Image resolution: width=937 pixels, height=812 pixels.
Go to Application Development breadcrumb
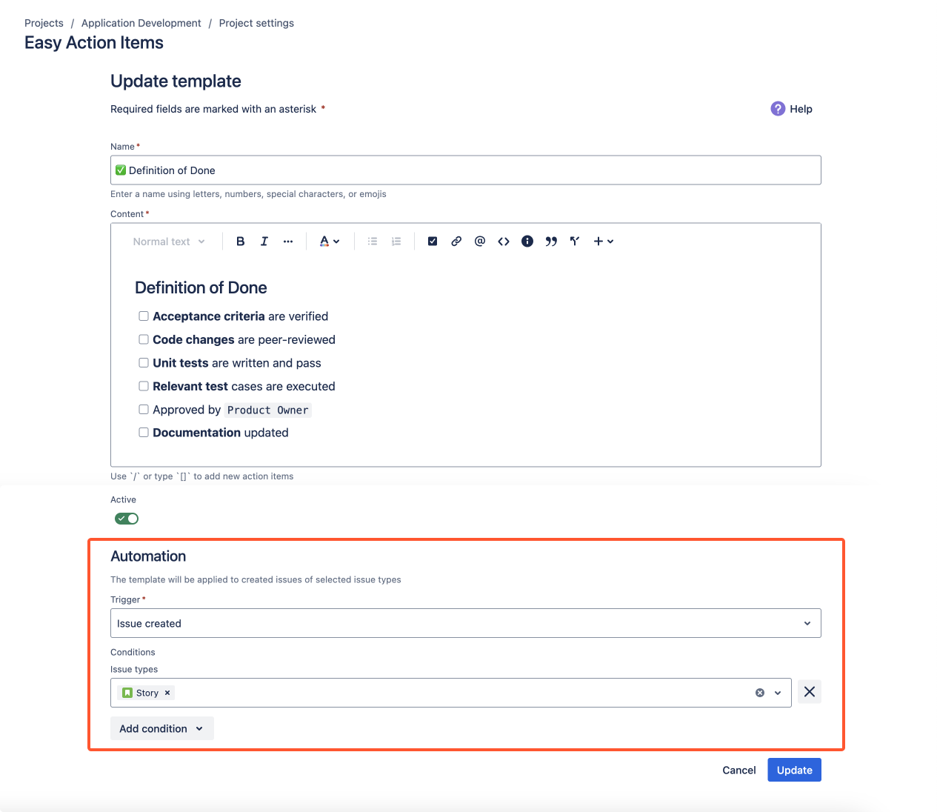[141, 23]
